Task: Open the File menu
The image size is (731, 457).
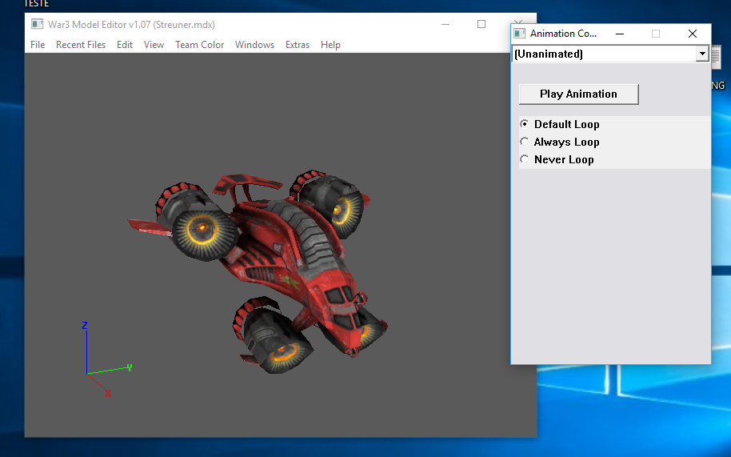Action: pyautogui.click(x=38, y=45)
